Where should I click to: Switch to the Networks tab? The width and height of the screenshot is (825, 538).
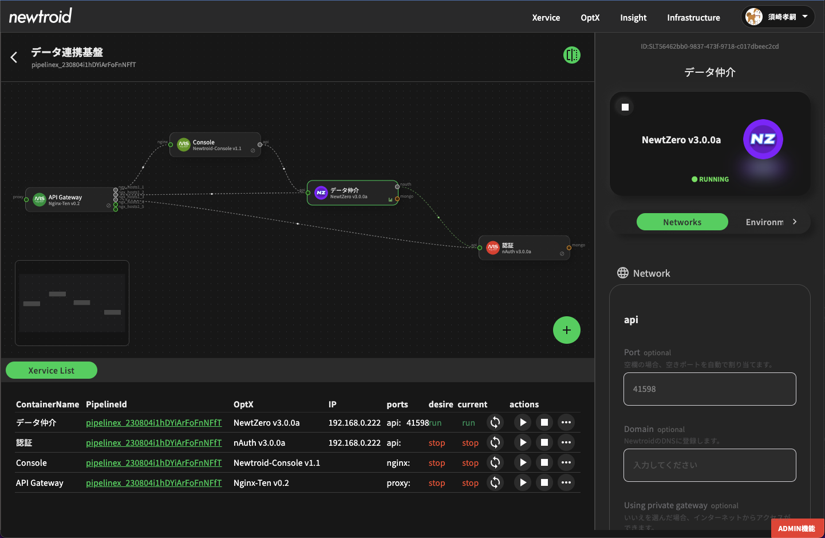[x=682, y=222]
